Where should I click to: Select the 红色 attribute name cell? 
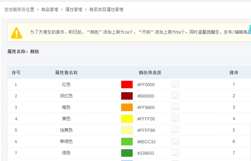click(66, 84)
